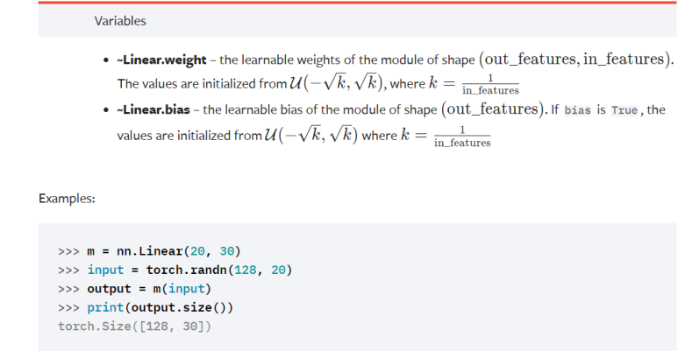Click the Examples: label
The height and width of the screenshot is (351, 678).
(67, 198)
